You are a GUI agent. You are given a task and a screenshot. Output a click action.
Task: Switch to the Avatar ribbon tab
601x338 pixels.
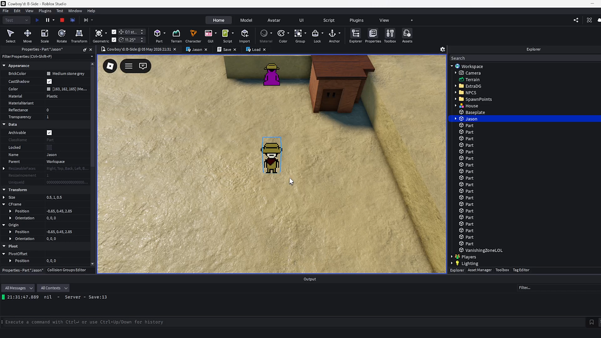(274, 21)
